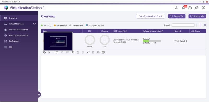Expand the Virtual Machines menu chevron
The width and height of the screenshot is (209, 102).
click(x=34, y=24)
